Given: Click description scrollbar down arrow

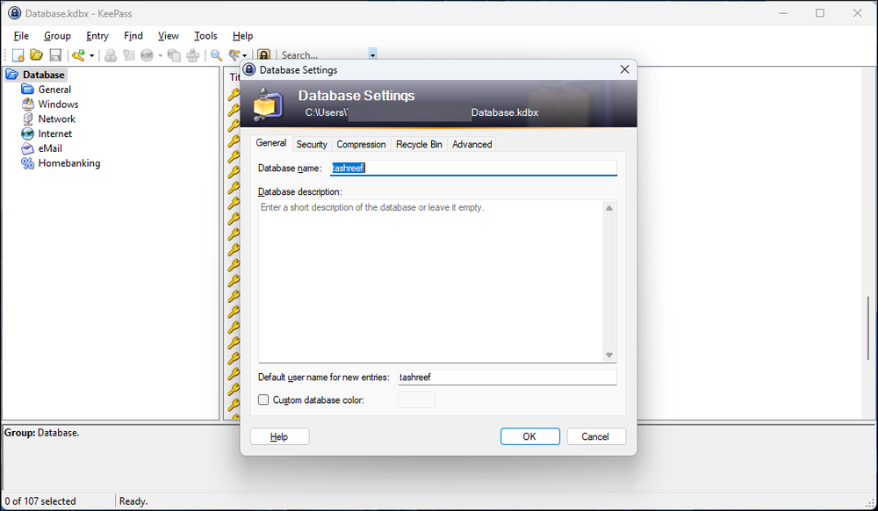Looking at the screenshot, I should 609,356.
